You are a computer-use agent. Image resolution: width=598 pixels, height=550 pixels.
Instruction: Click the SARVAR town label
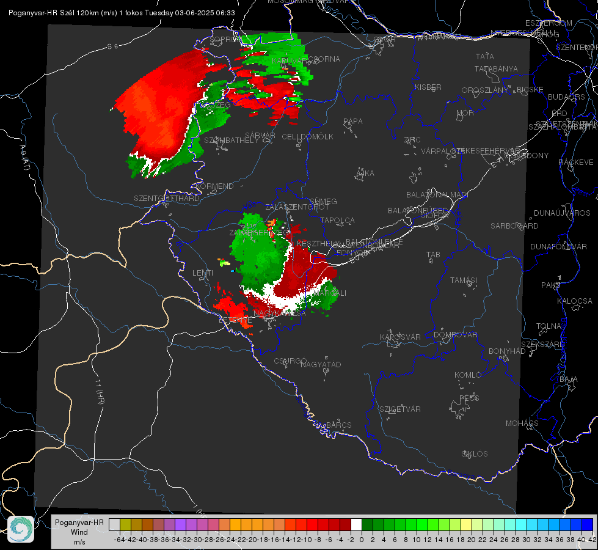(x=260, y=136)
